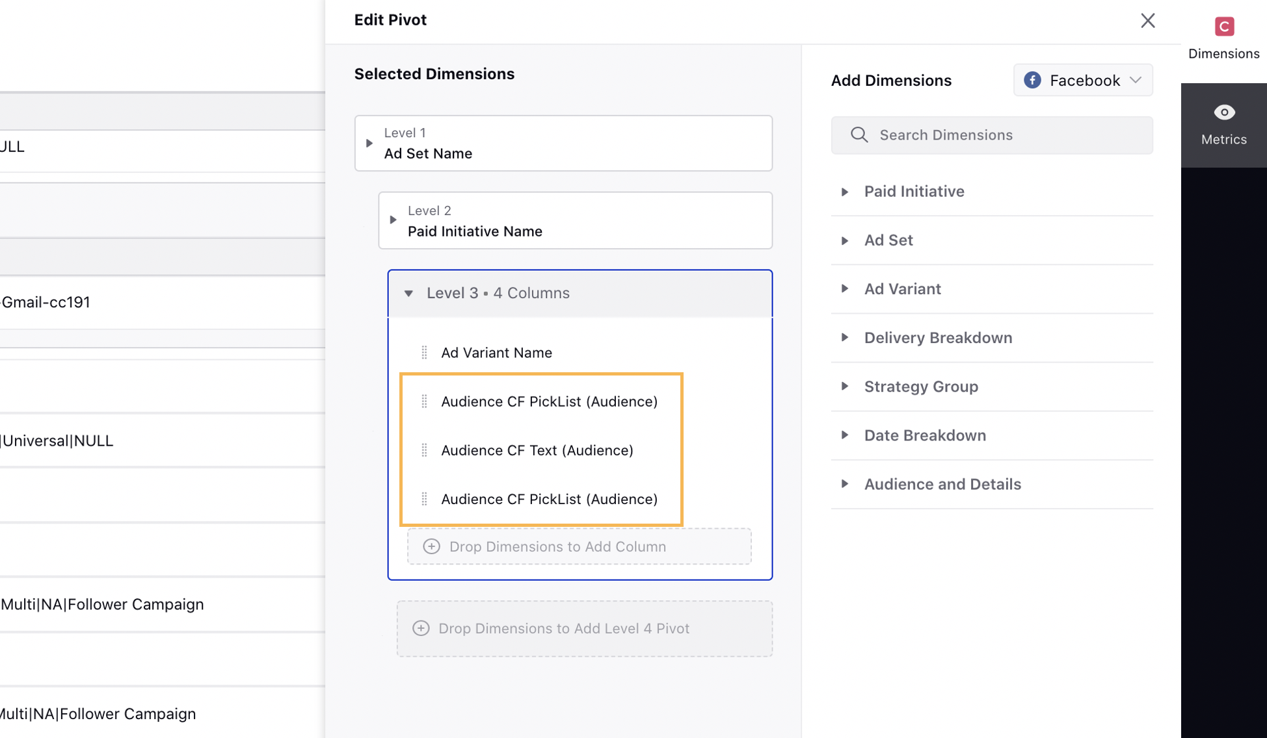The image size is (1267, 738).
Task: Click the Facebook source dropdown
Action: [1083, 80]
